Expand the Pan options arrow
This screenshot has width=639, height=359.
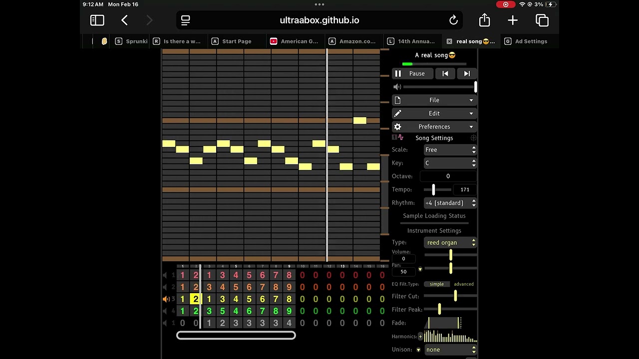(420, 269)
